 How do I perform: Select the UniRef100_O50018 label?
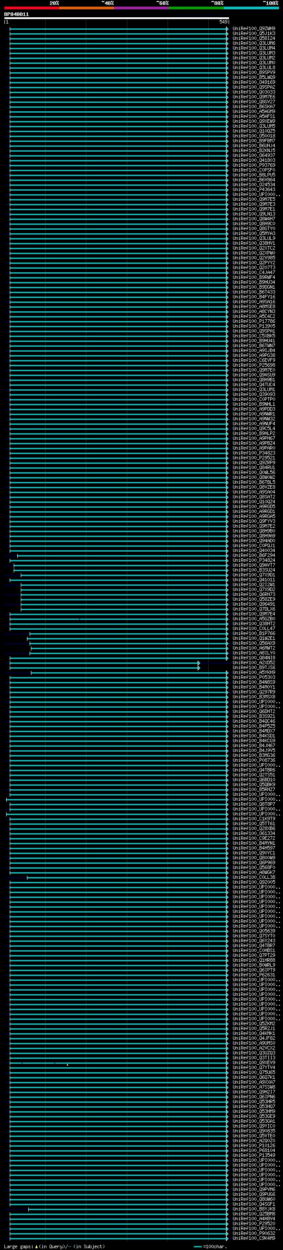(254, 136)
